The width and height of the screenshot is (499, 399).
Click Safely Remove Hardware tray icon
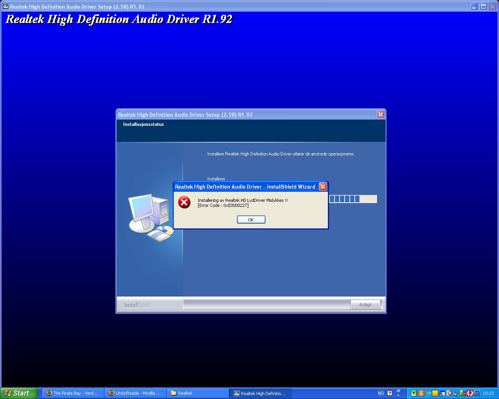click(x=456, y=393)
